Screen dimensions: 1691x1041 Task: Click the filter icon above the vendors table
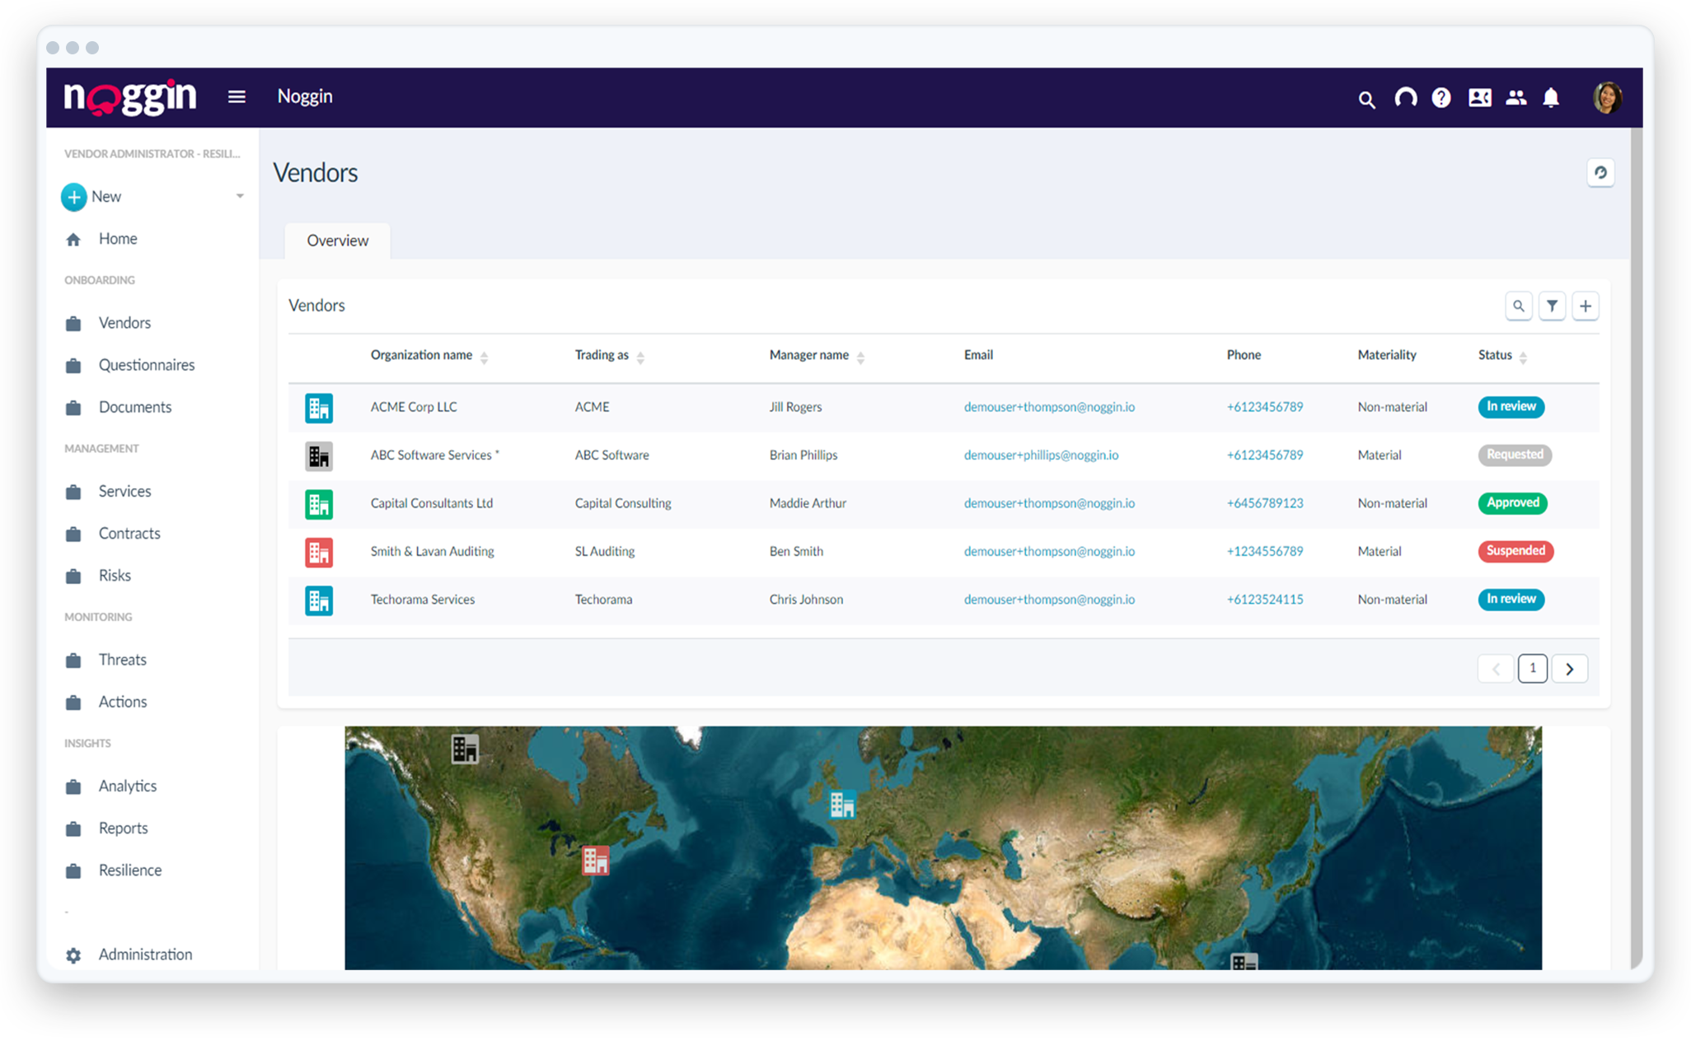point(1553,306)
